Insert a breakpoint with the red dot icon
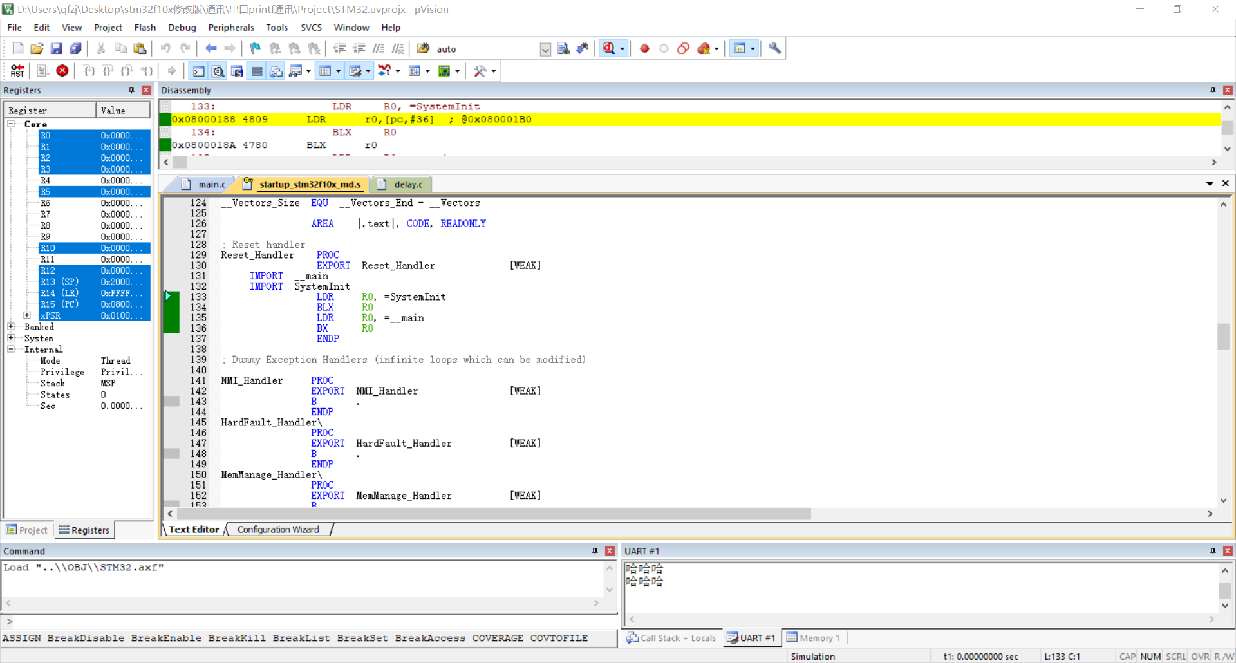This screenshot has height=663, width=1236. [644, 48]
